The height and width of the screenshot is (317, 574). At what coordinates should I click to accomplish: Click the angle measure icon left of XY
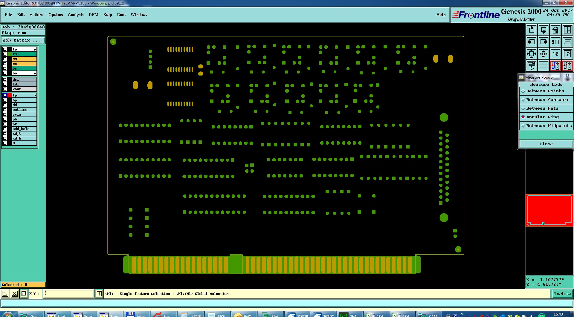coord(15,294)
